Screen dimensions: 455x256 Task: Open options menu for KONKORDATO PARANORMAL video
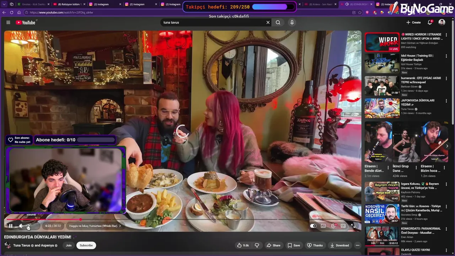point(446,229)
